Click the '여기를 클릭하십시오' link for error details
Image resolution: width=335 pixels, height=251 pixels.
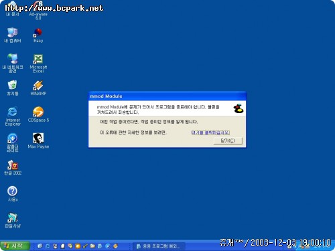click(210, 133)
